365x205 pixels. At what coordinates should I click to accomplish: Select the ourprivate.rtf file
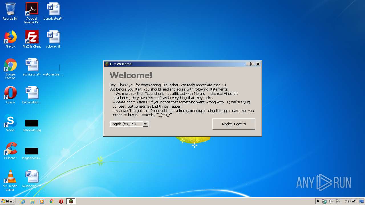53,11
